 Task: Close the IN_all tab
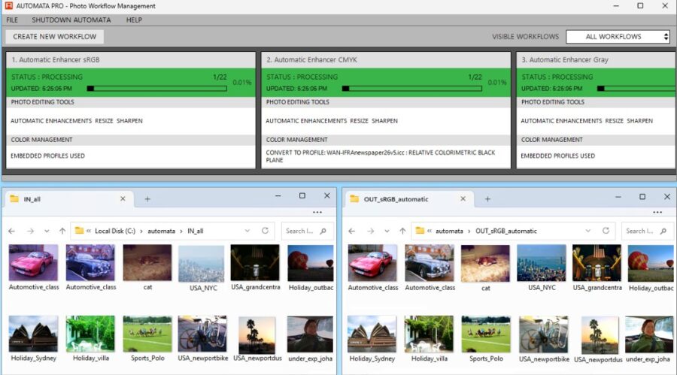[123, 199]
